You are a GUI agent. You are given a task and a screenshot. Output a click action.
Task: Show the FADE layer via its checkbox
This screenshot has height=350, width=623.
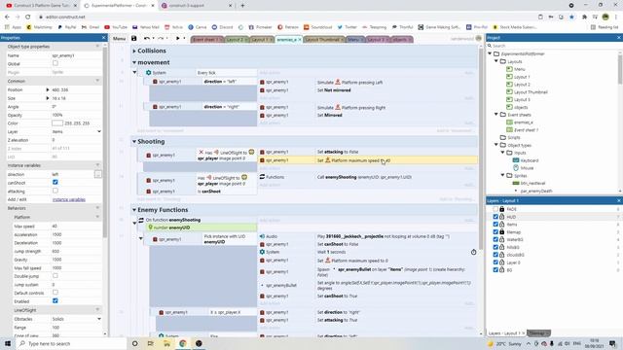pos(495,209)
